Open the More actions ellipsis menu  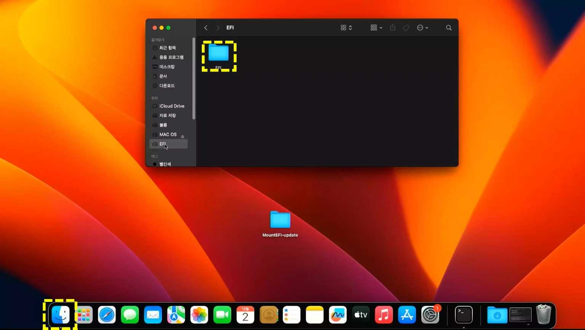pos(422,28)
